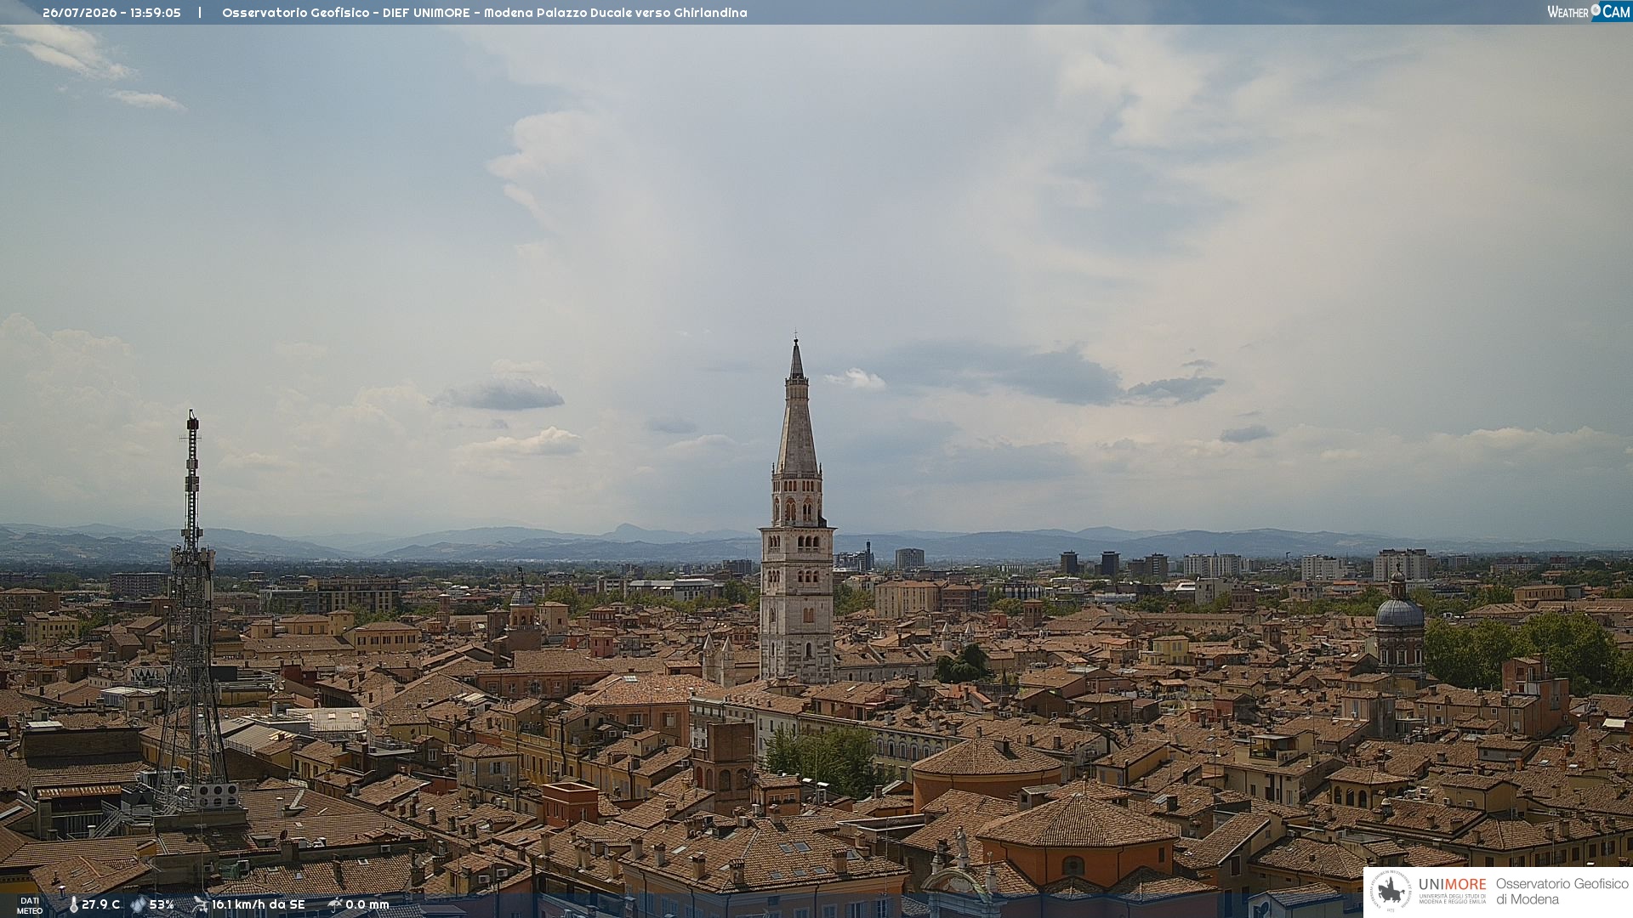Click the thermometer temperature icon
The height and width of the screenshot is (918, 1633).
(x=73, y=904)
